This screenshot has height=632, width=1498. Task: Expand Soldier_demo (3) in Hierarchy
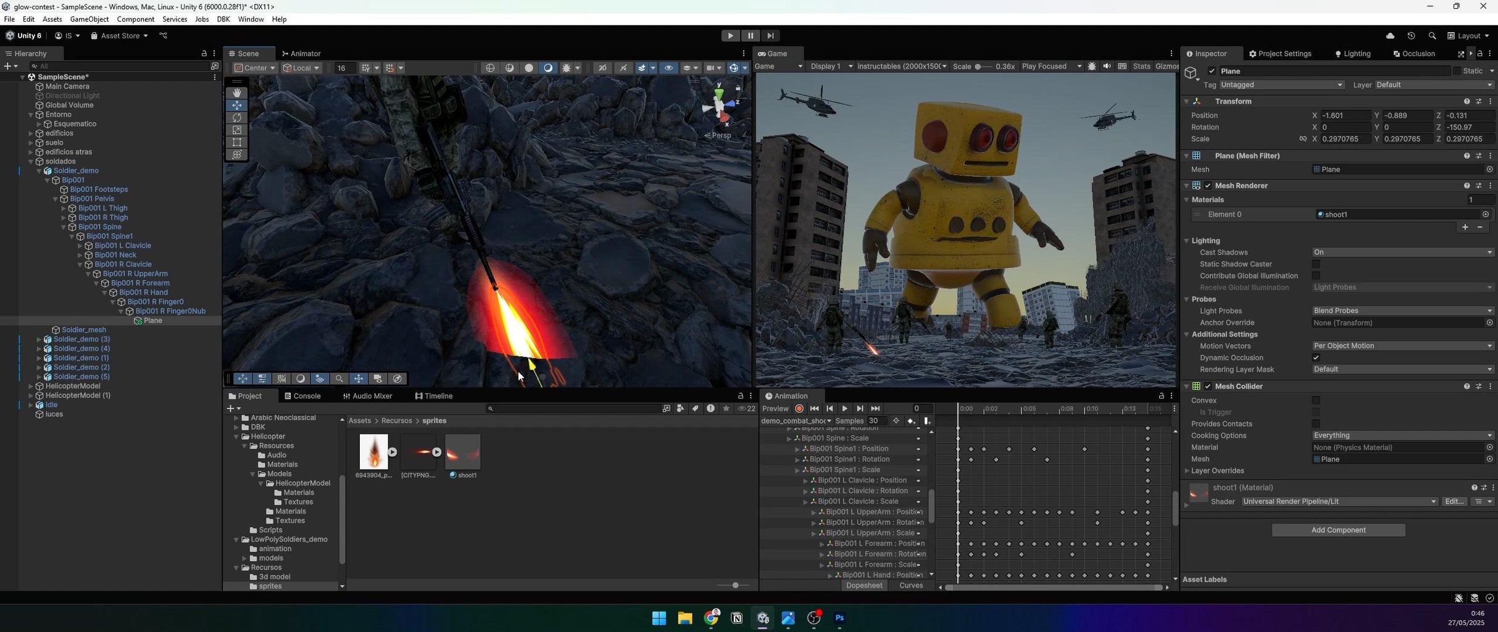39,339
